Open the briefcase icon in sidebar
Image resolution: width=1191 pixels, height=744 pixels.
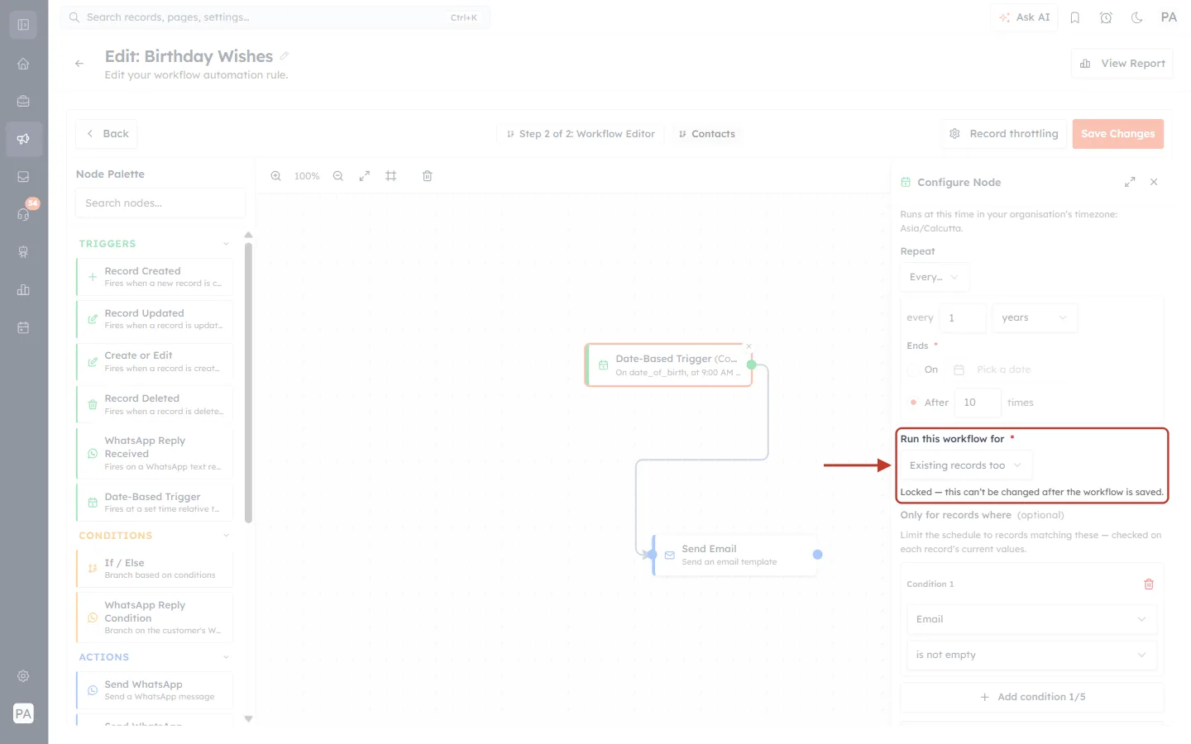23,102
